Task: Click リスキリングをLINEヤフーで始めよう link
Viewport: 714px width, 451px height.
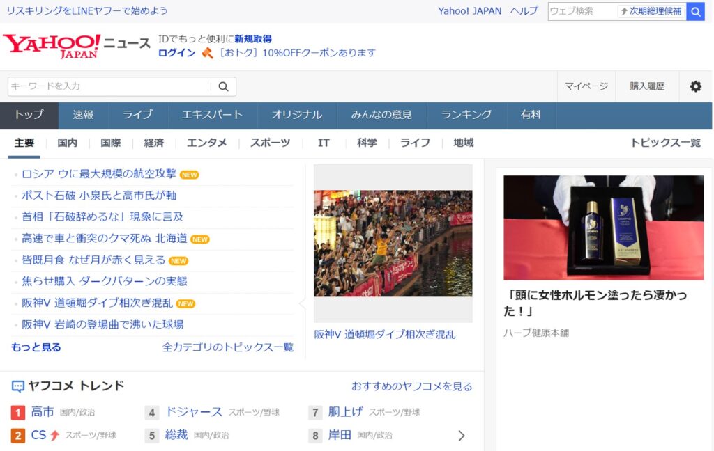Action: coord(87,10)
